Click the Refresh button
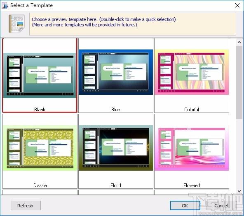This screenshot has width=244, height=216. [26, 206]
